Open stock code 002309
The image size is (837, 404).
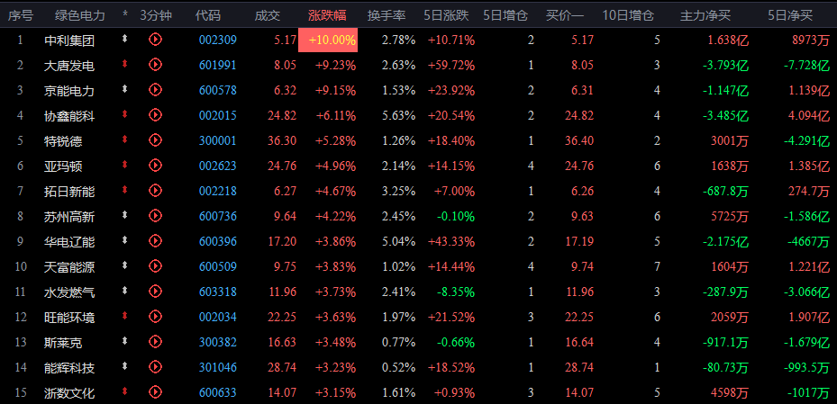point(218,40)
